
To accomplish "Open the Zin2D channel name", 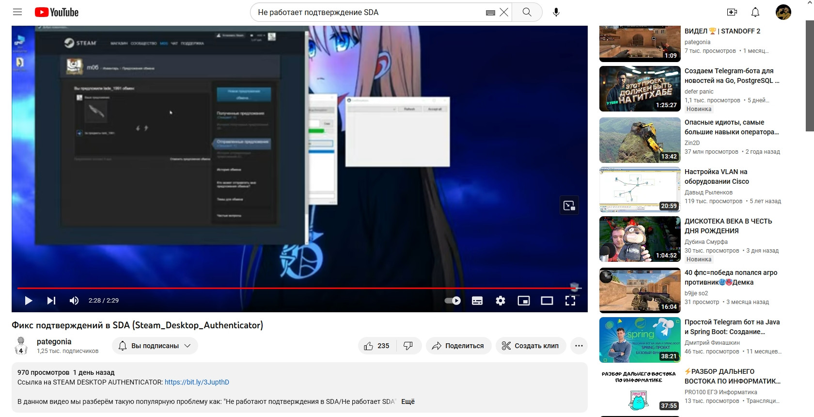I will click(692, 143).
